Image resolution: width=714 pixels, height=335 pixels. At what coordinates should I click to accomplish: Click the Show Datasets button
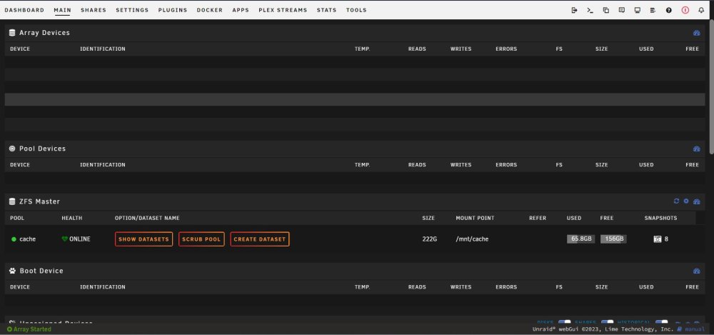pos(144,239)
